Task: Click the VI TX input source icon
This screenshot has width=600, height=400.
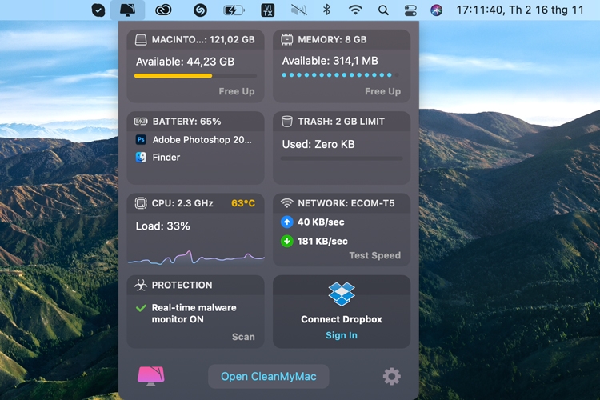Action: coord(267,10)
